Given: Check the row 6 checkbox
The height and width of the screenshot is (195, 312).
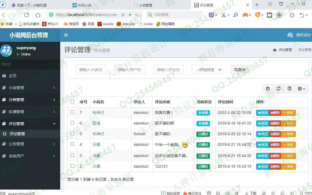Looking at the screenshot, I should tap(73, 123).
